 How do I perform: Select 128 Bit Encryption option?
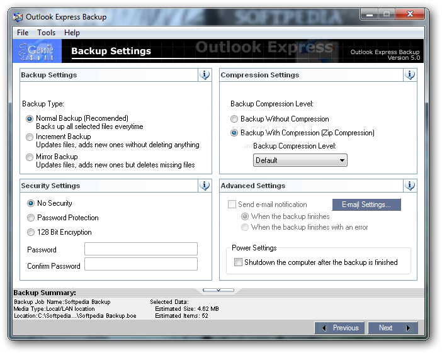click(x=31, y=232)
